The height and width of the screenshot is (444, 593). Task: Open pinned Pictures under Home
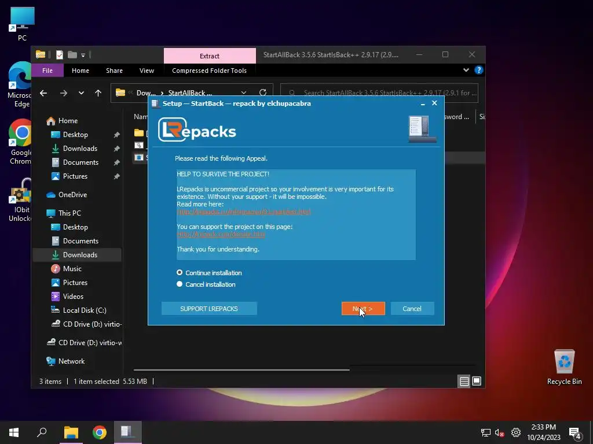75,176
